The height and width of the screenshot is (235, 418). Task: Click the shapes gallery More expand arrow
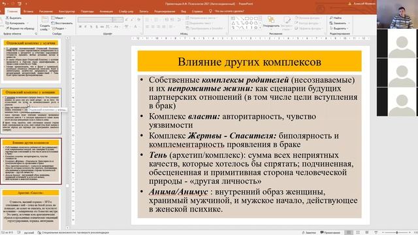pos(260,27)
